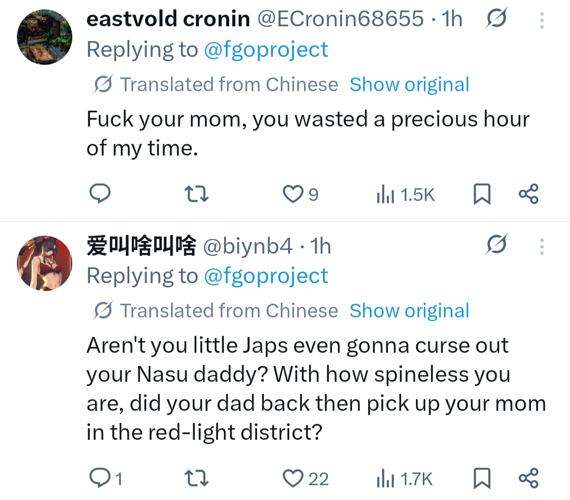
Task: Bookmark the @biynb4 tweet
Action: (x=482, y=478)
